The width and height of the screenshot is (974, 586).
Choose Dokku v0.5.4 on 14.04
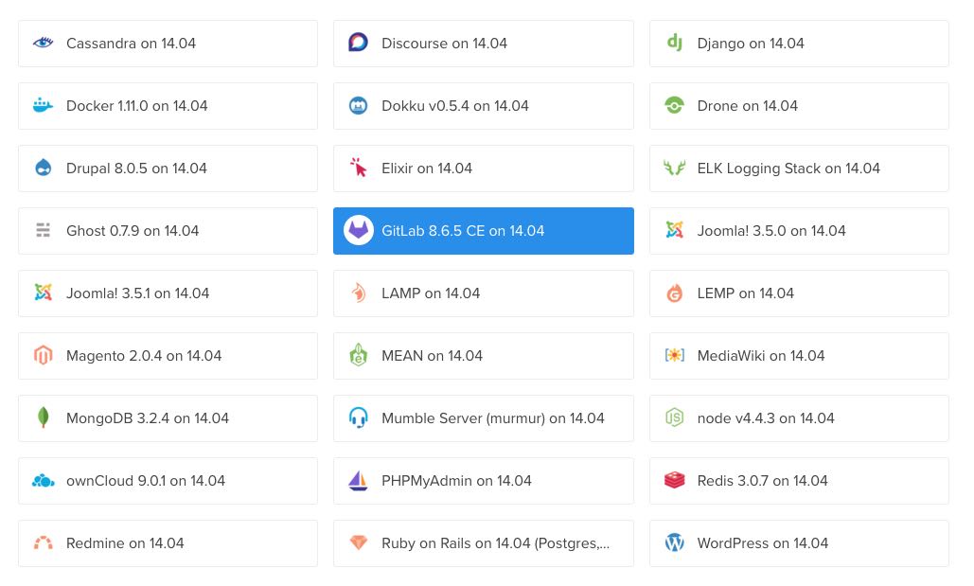[x=484, y=106]
